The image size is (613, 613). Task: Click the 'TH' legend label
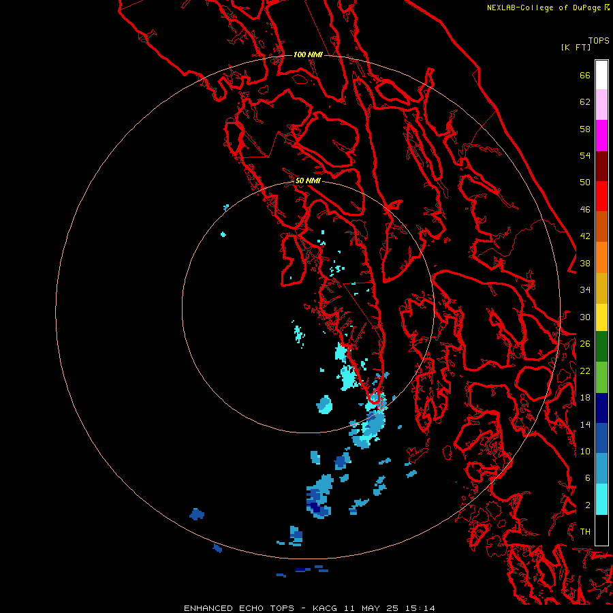click(x=585, y=532)
